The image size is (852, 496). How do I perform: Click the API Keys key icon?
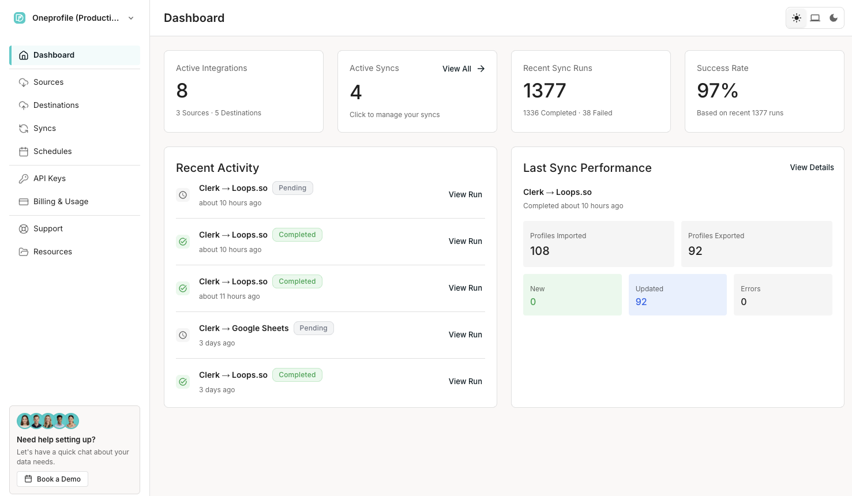click(24, 179)
